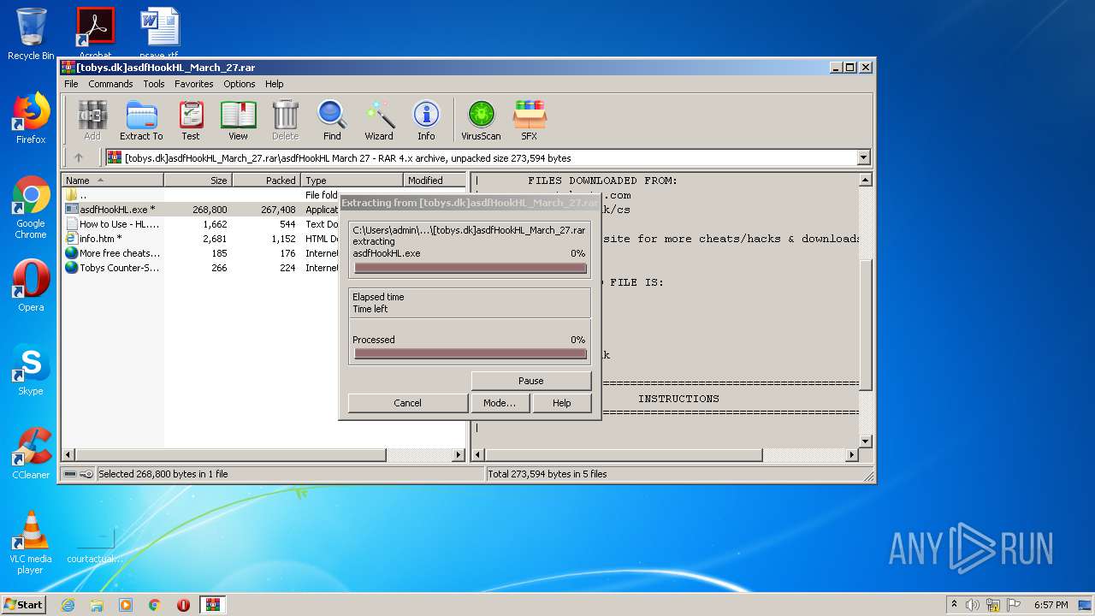Open the Commands menu

click(110, 84)
